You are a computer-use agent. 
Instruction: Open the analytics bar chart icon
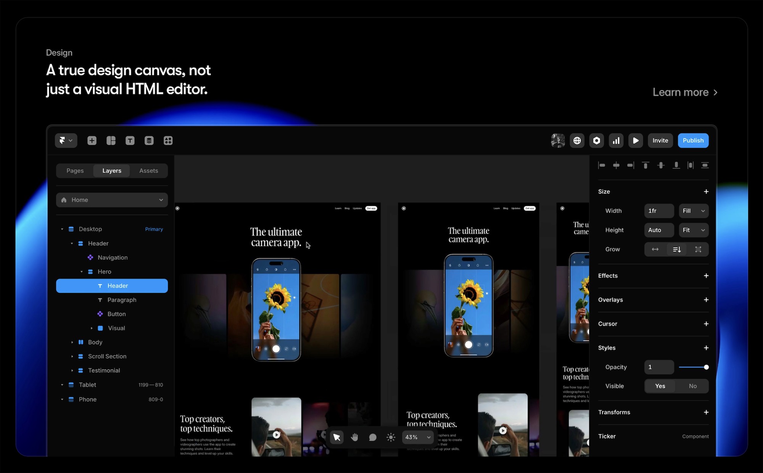point(616,140)
